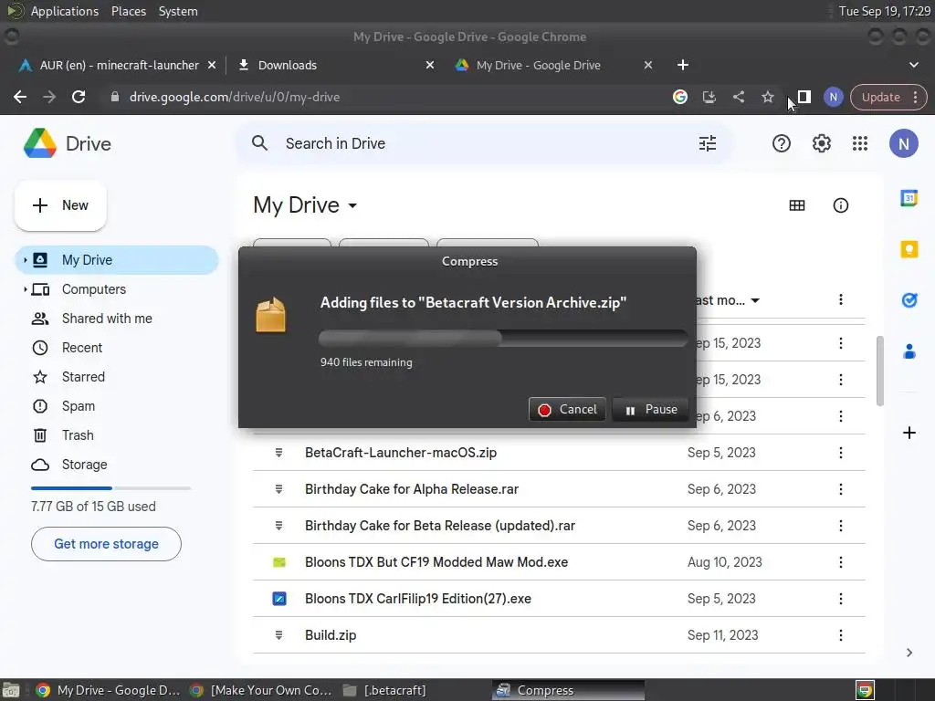Go back in Chrome
The image size is (935, 701).
tap(20, 97)
